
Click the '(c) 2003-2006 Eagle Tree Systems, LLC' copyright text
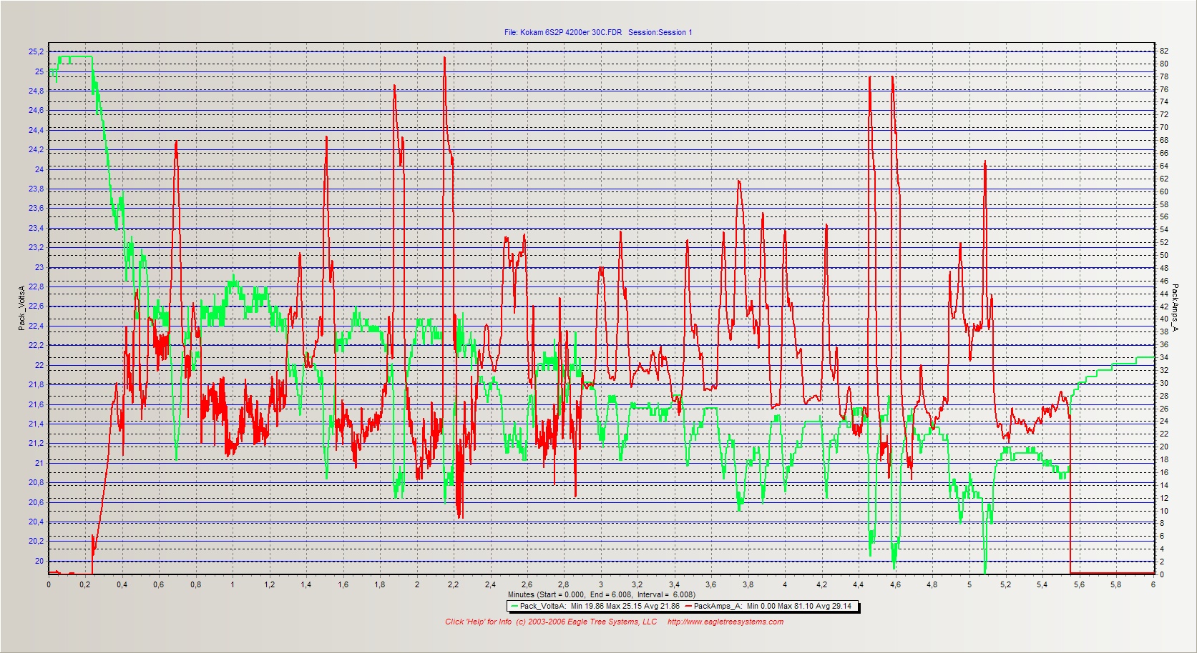(586, 622)
